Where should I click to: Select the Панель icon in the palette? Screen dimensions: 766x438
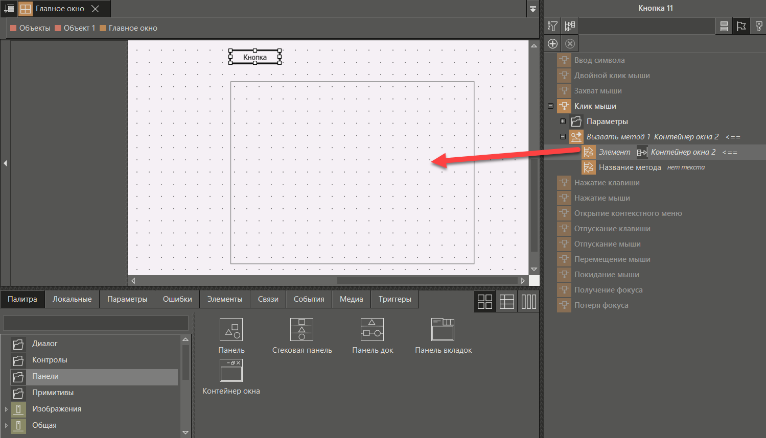231,330
